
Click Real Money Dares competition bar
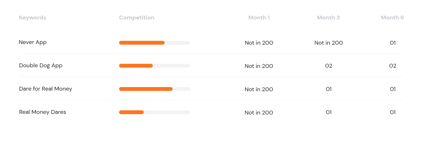155,112
